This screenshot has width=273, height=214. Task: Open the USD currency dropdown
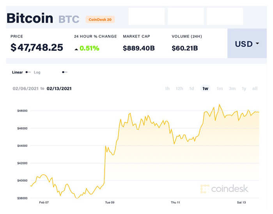click(246, 44)
